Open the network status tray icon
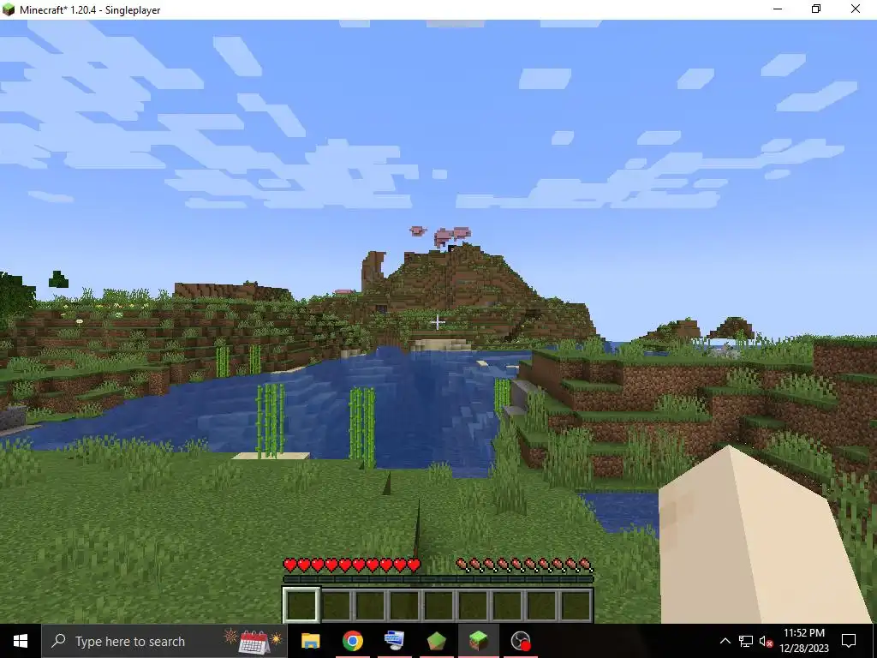 746,641
